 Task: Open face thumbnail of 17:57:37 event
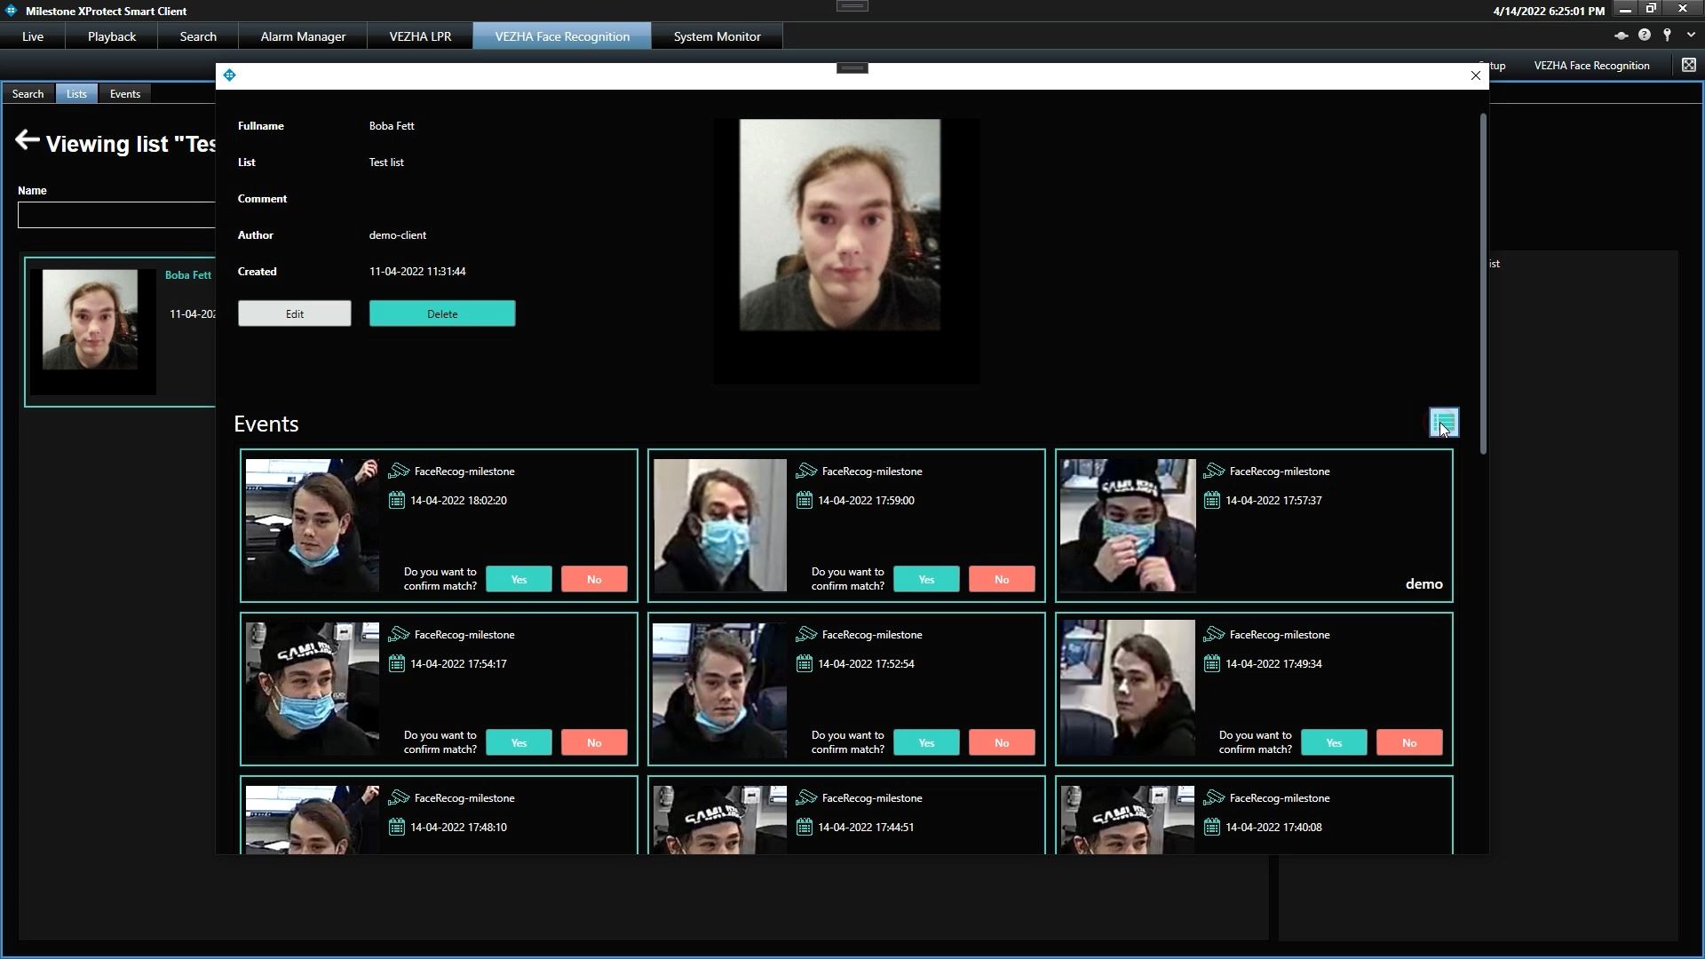(x=1128, y=525)
